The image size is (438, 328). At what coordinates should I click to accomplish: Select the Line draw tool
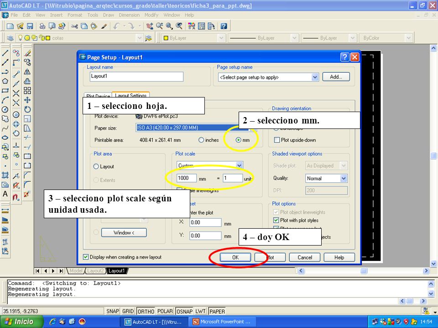(5, 53)
